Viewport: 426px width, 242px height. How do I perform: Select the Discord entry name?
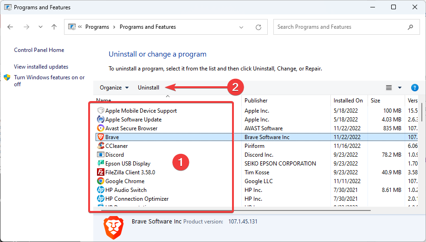115,155
